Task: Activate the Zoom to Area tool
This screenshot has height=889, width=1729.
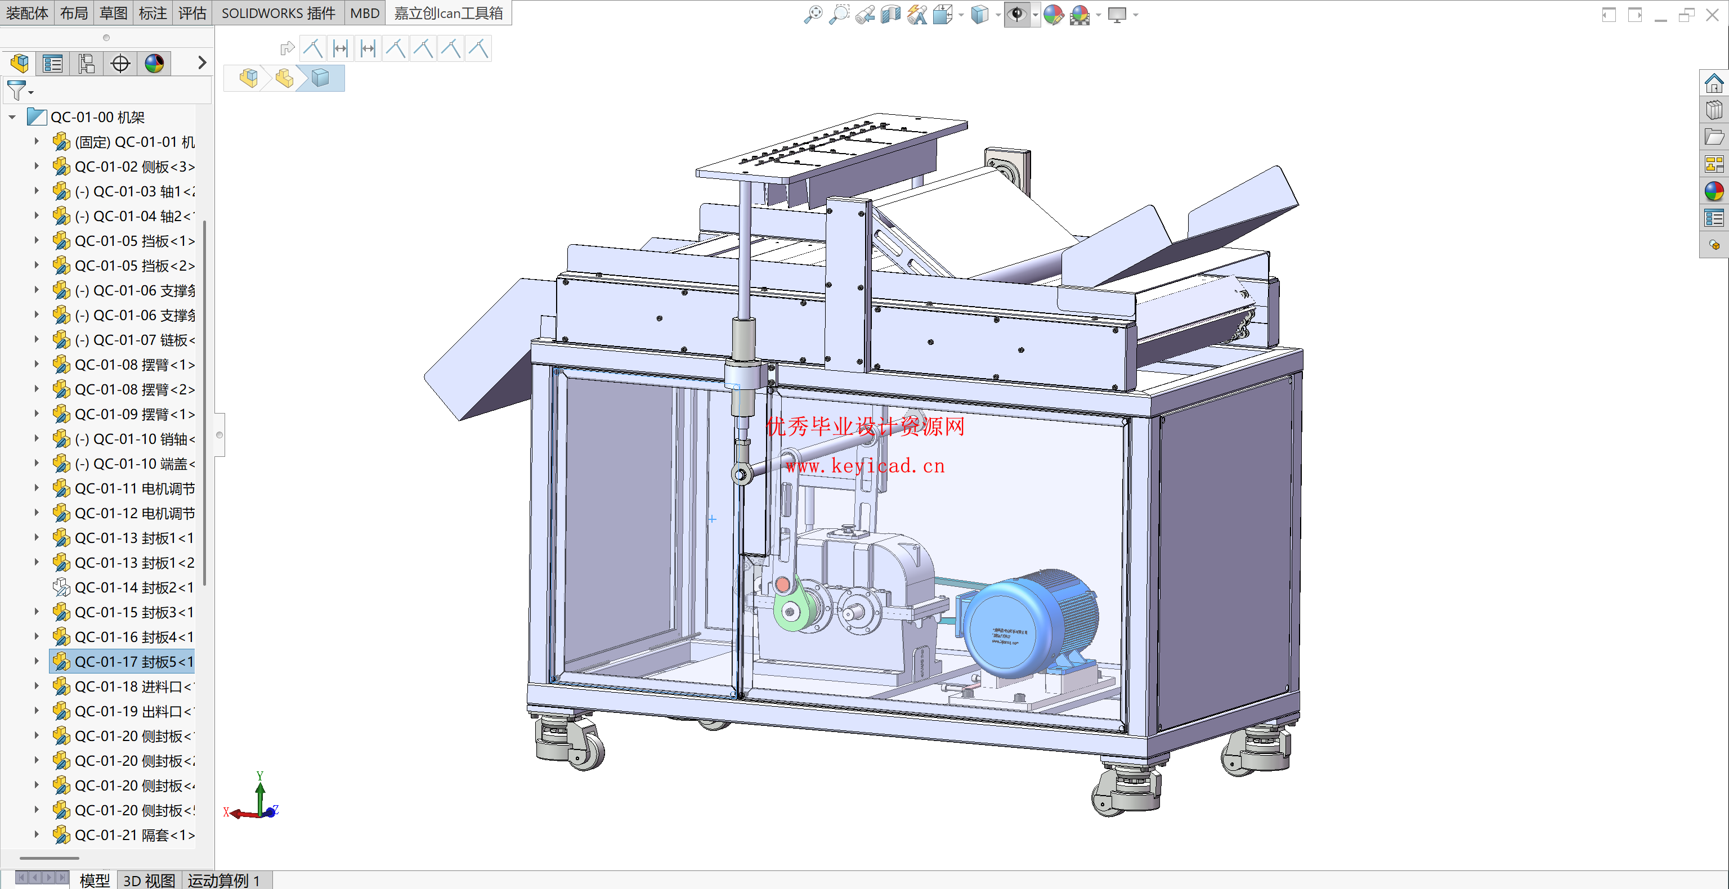Action: click(839, 14)
